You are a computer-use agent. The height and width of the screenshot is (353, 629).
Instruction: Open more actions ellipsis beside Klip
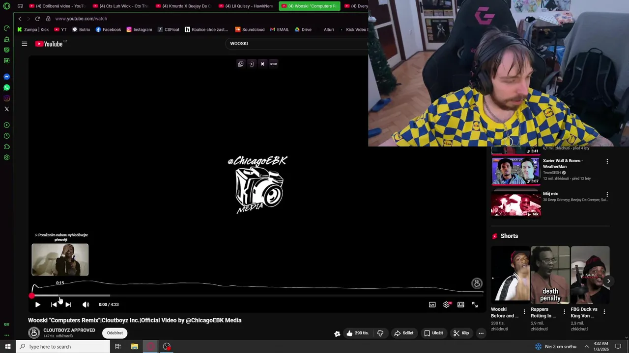coord(481,333)
